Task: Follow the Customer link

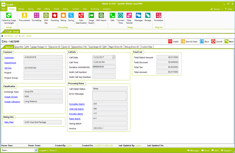Action: (9, 58)
